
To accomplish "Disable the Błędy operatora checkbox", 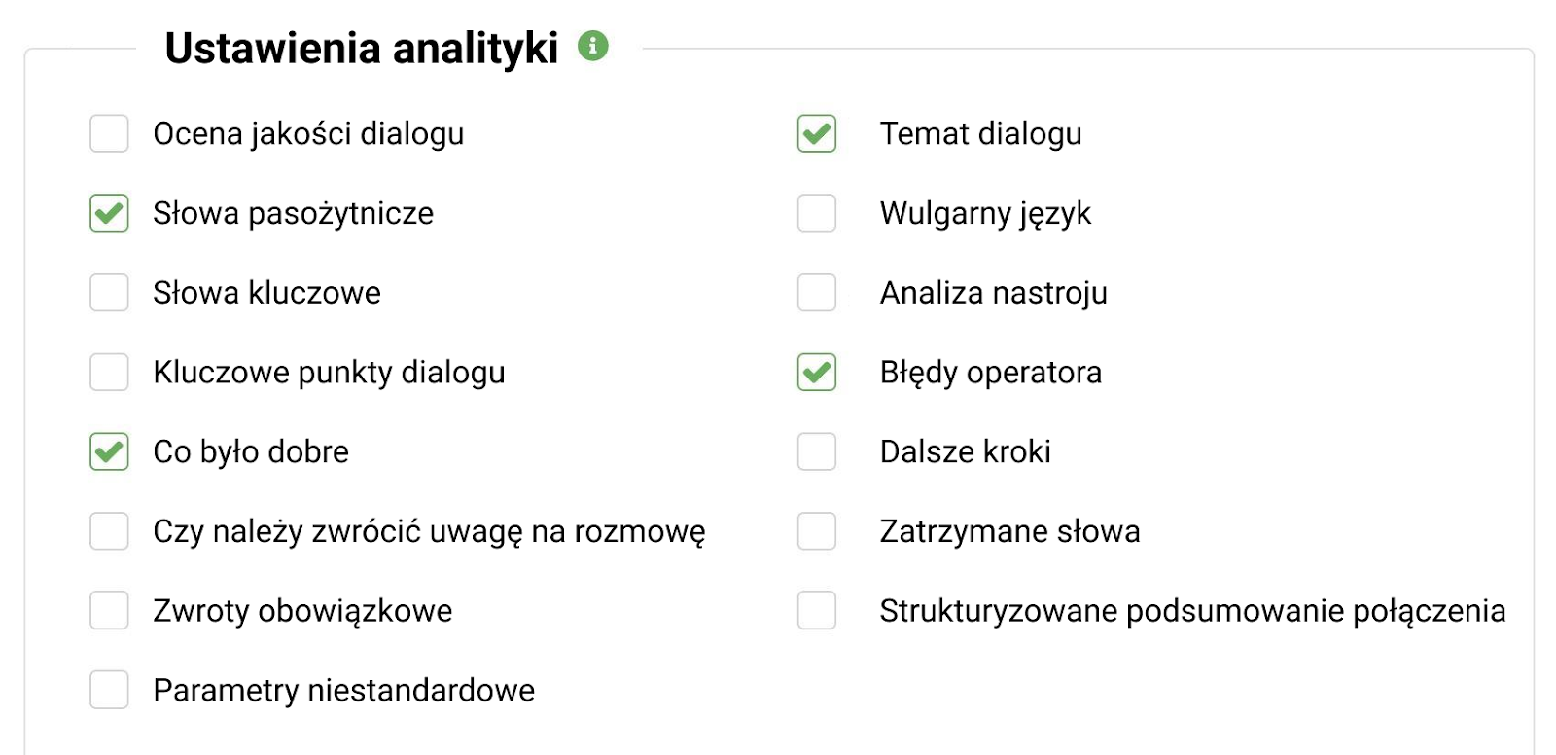I will click(817, 373).
